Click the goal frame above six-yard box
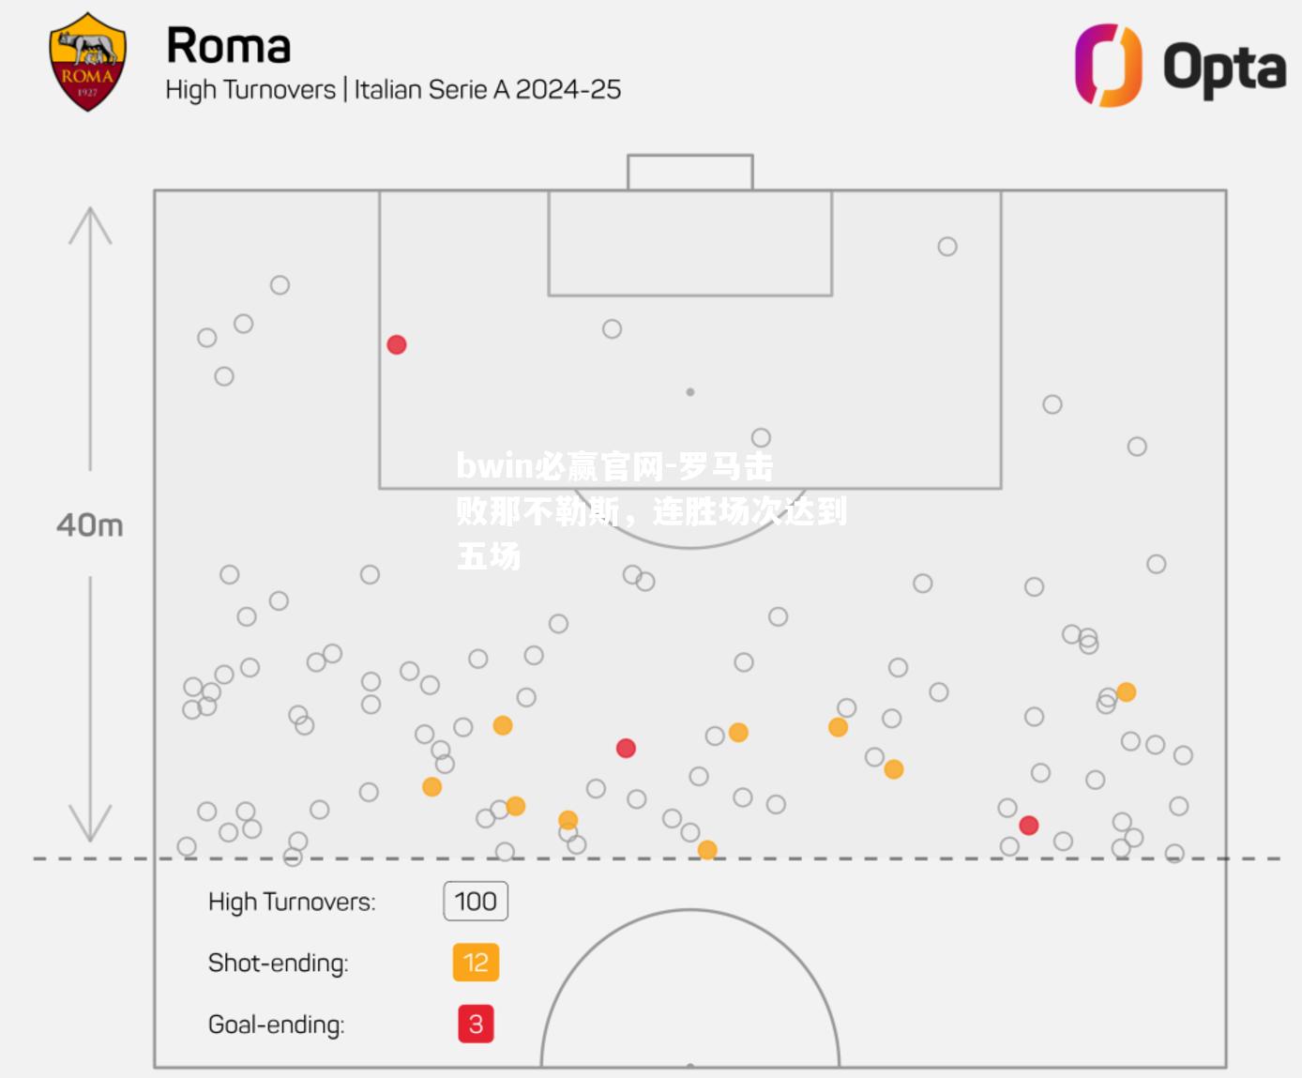The width and height of the screenshot is (1302, 1078). tap(690, 173)
